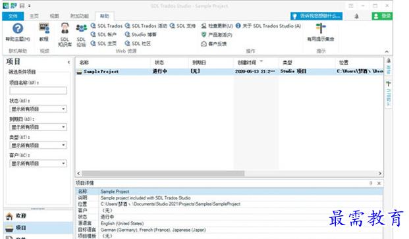
Task: Open the 教程 tutorials video icon
Action: coord(44,28)
